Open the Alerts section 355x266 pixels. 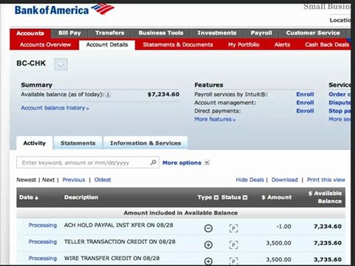pos(282,45)
